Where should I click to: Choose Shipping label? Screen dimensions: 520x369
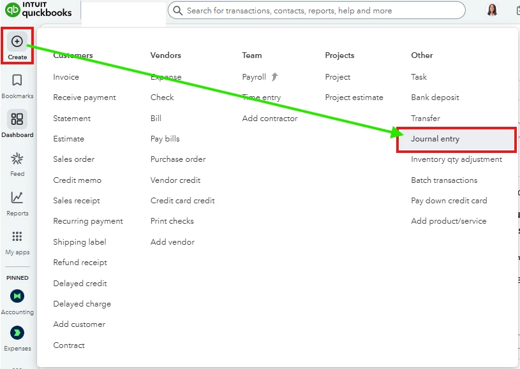point(80,242)
